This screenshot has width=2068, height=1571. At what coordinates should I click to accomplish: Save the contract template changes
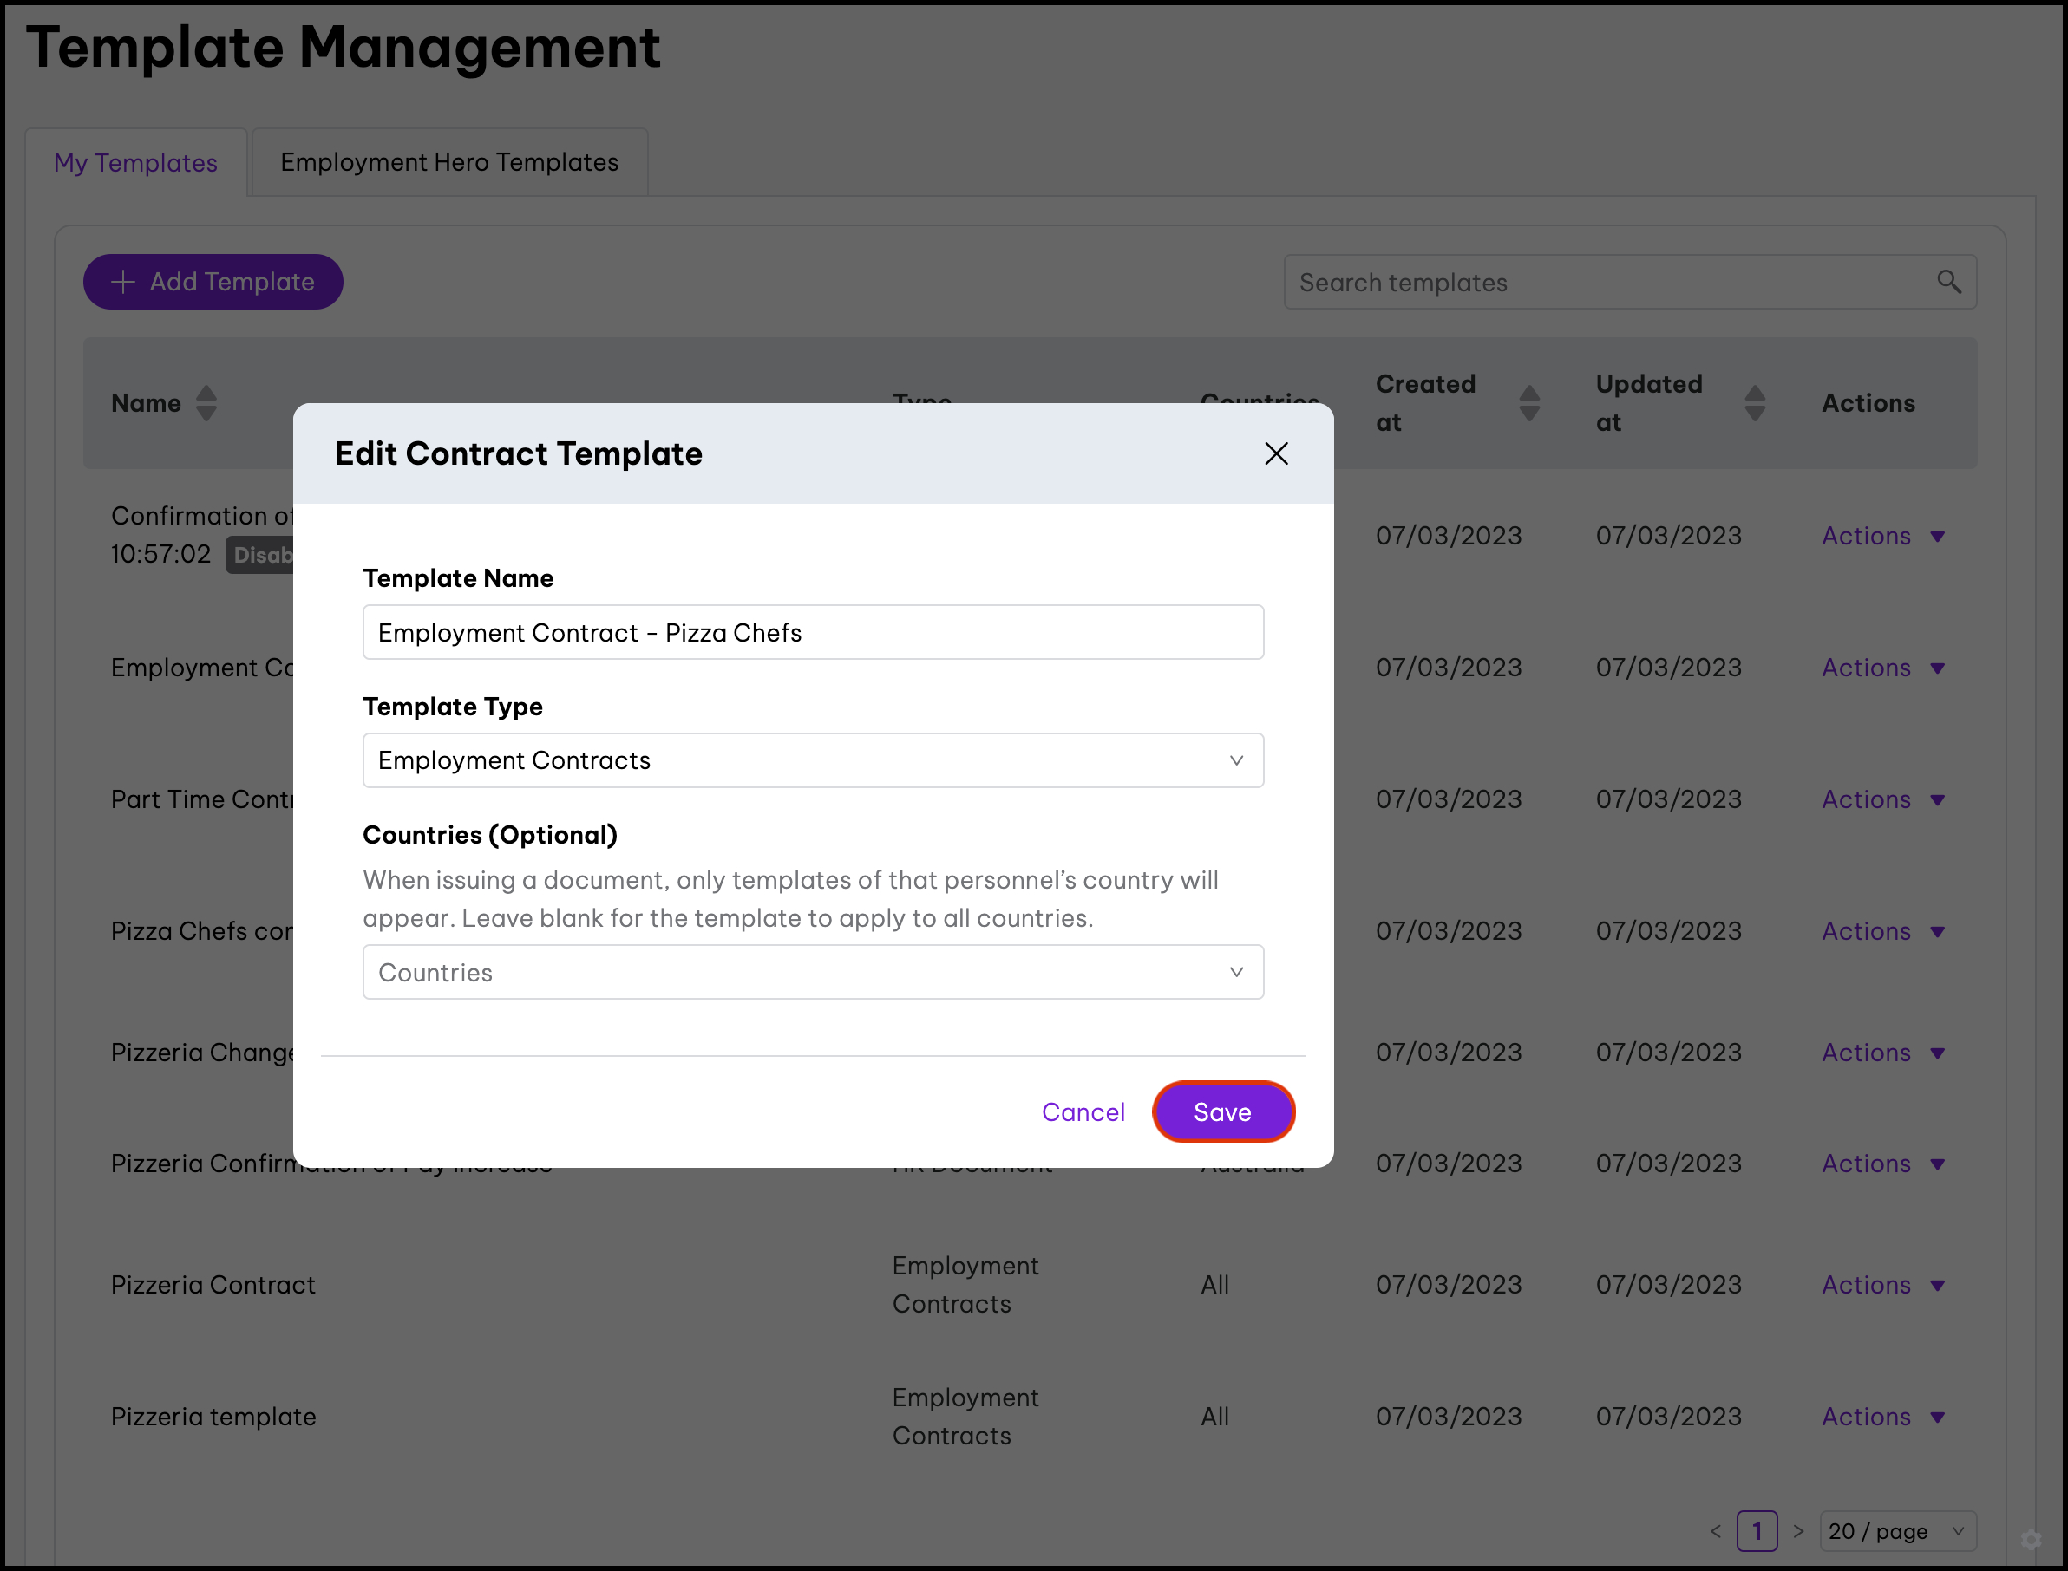pyautogui.click(x=1222, y=1111)
